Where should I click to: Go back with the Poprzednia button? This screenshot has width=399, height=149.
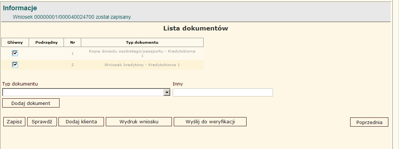coord(369,122)
